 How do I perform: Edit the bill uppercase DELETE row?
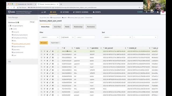pyautogui.click(x=44, y=51)
